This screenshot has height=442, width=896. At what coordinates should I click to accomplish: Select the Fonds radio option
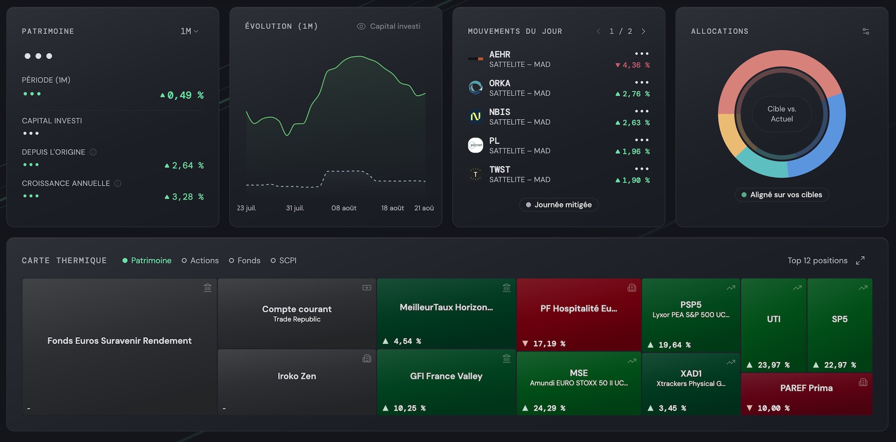(x=245, y=261)
